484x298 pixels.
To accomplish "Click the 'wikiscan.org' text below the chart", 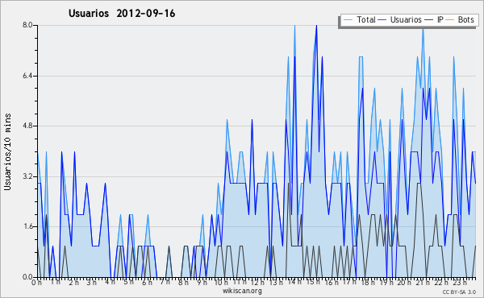I will pos(242,291).
